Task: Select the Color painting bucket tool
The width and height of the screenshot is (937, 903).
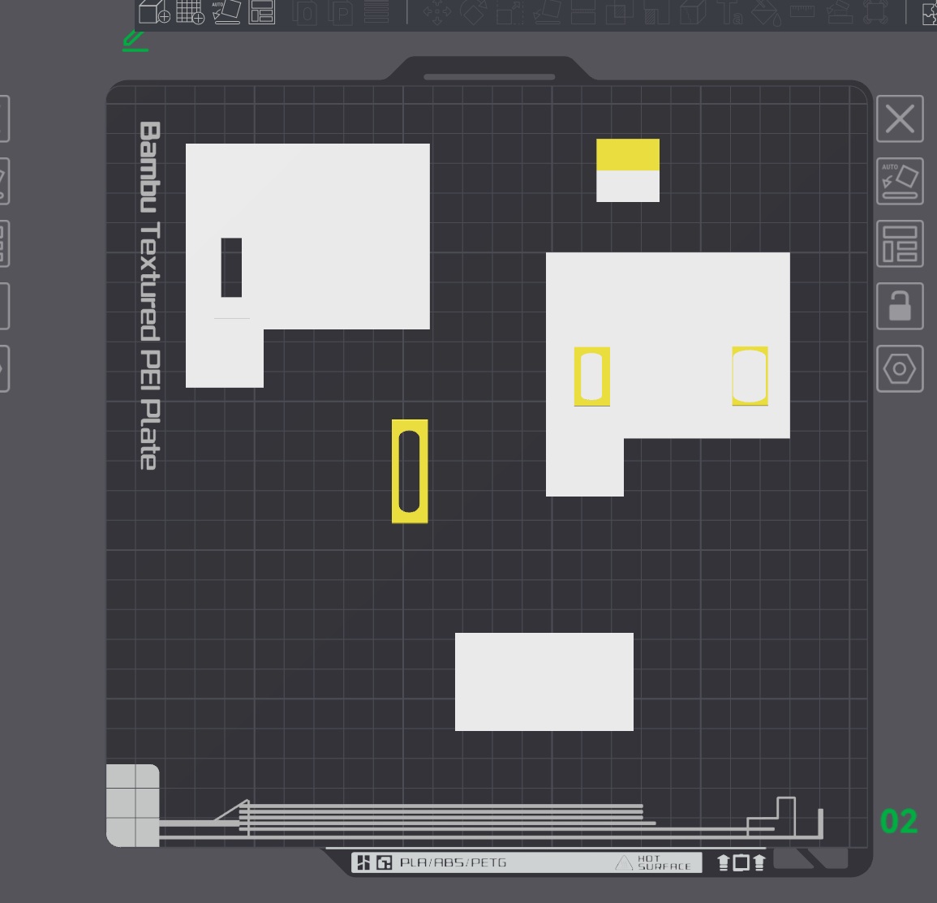Action: [767, 12]
